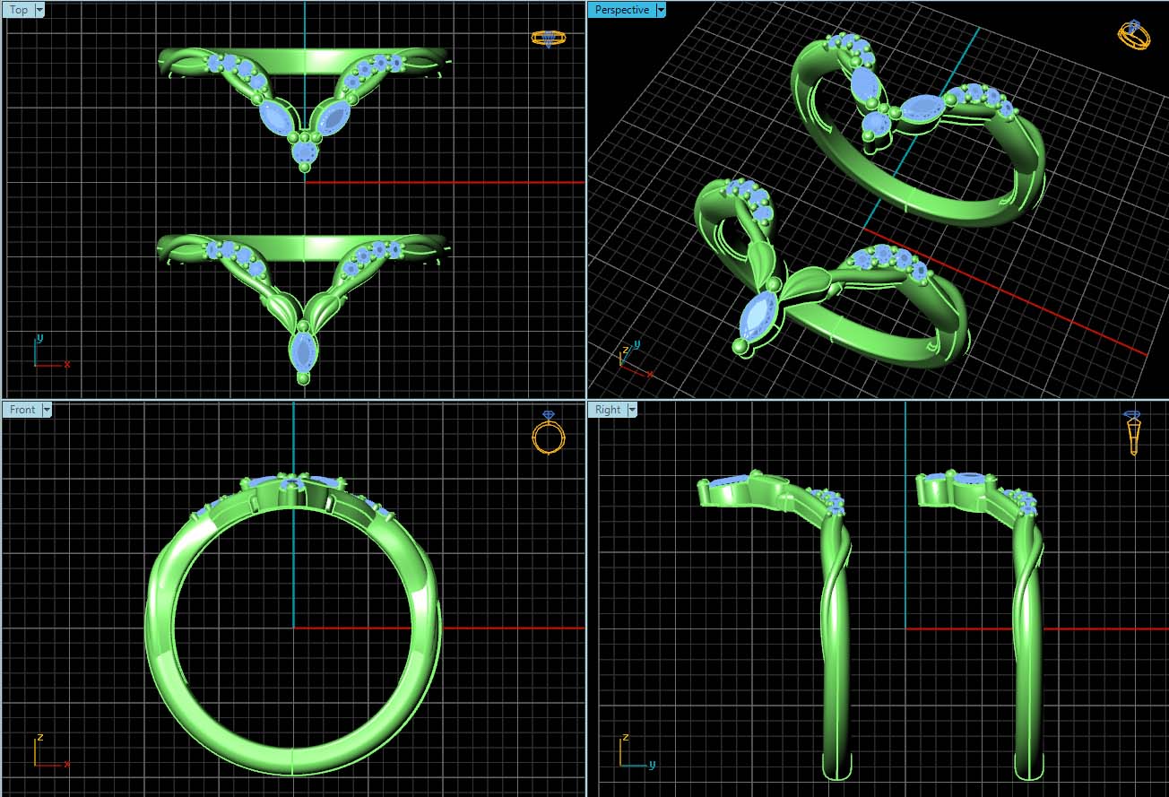Click the orange ring icon in Top viewport
The height and width of the screenshot is (797, 1169).
[x=549, y=38]
